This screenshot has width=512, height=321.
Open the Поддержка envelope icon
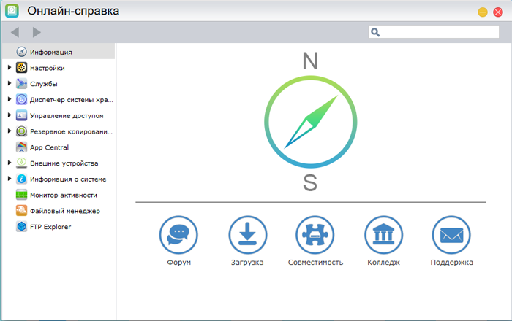pyautogui.click(x=451, y=235)
